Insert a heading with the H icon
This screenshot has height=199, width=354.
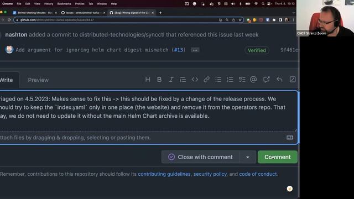148,80
